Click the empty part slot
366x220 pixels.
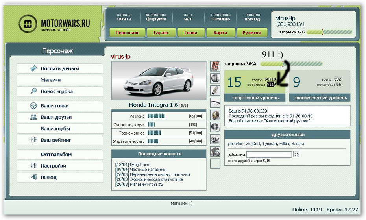(215, 163)
